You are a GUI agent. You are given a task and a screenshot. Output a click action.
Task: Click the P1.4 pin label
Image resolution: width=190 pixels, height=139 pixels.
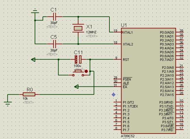126,118
